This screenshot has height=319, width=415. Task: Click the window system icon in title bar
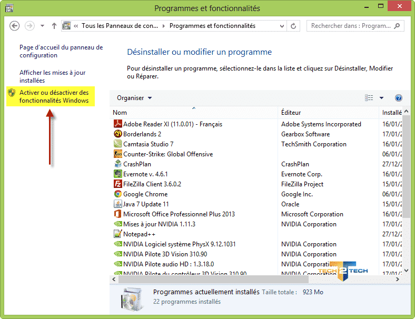9,8
